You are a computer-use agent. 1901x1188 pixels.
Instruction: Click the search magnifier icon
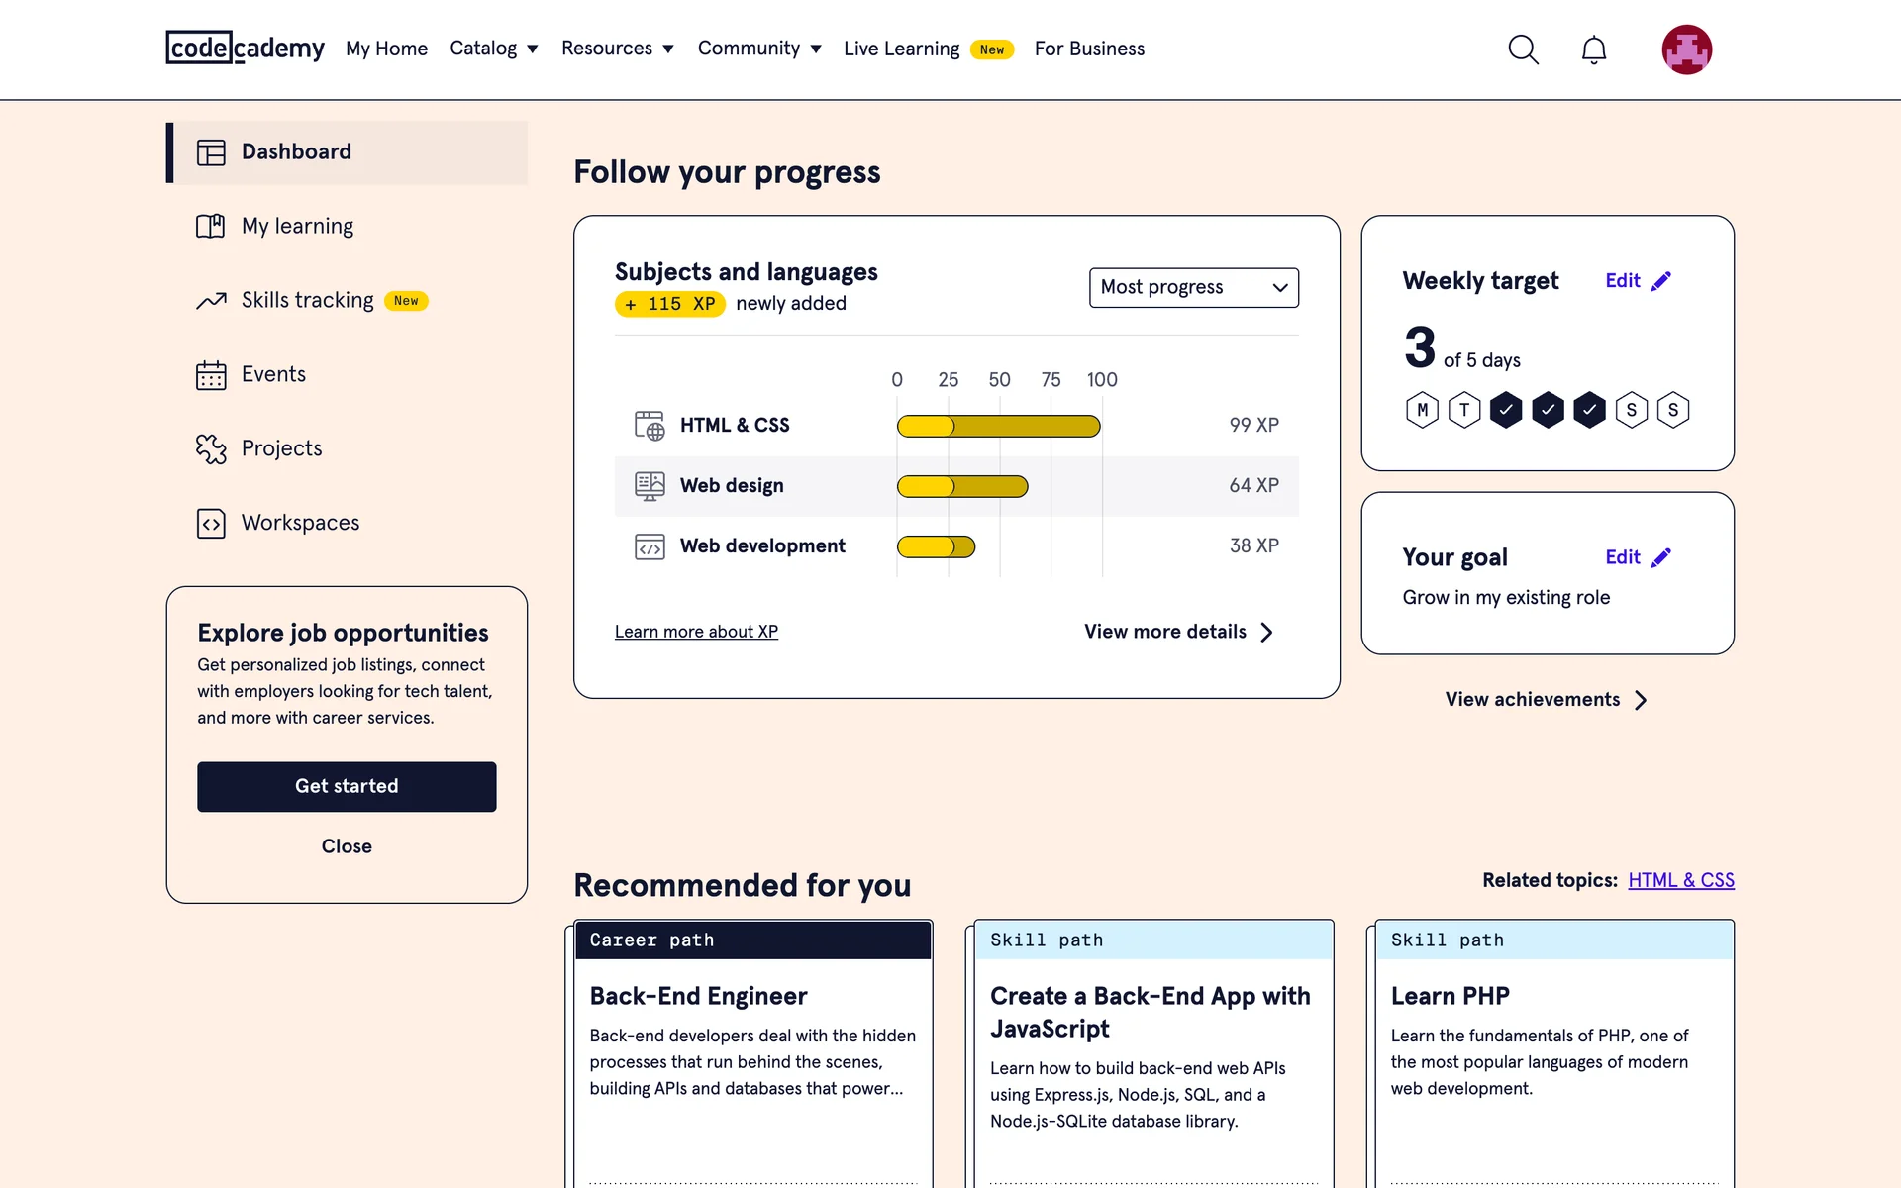[x=1523, y=49]
